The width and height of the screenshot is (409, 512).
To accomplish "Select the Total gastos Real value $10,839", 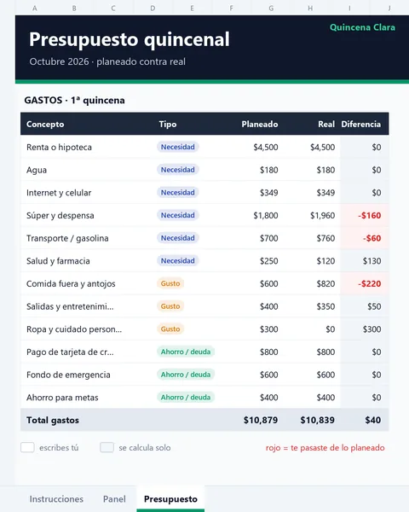I will click(x=317, y=420).
